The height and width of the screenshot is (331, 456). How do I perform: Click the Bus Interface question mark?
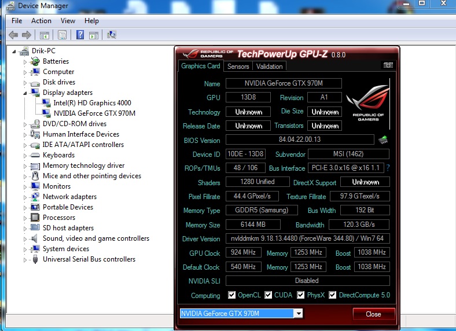388,168
